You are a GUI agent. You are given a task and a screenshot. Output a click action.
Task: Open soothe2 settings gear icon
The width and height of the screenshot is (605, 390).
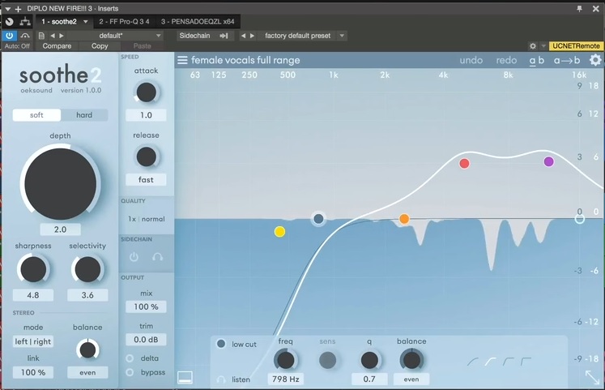coord(595,60)
